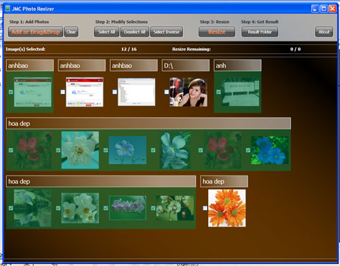Click the D:\ folder header
This screenshot has width=340, height=266.
coord(186,65)
